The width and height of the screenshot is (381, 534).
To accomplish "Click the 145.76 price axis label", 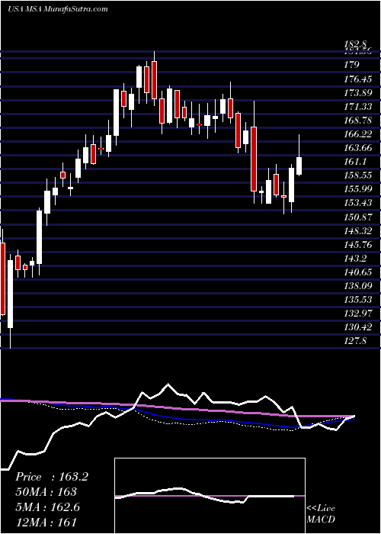I will (359, 245).
